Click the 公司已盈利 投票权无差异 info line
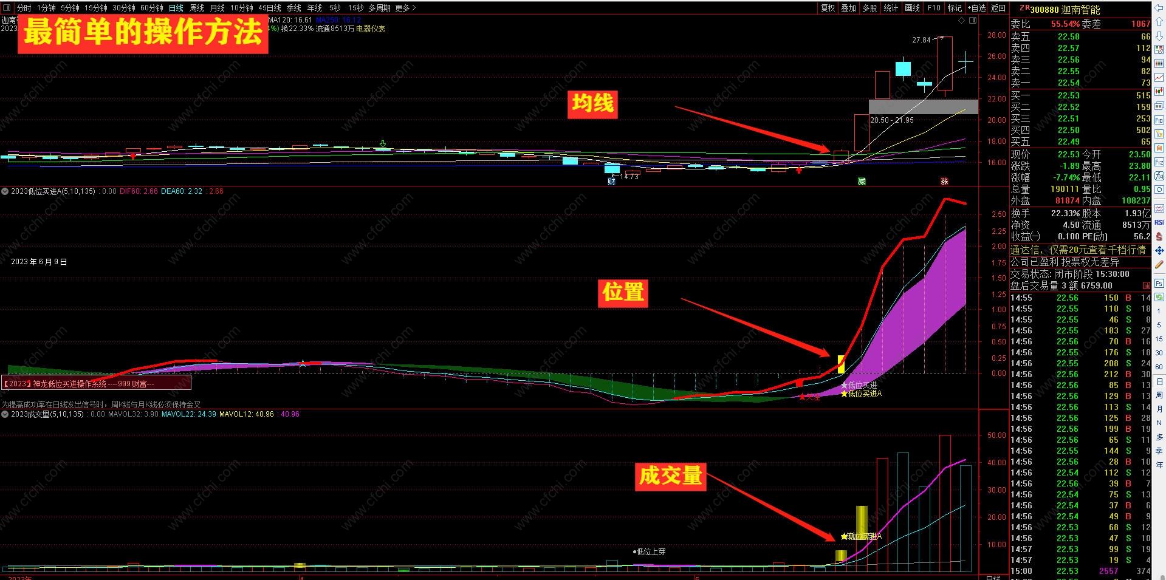This screenshot has height=580, width=1166. (x=1065, y=262)
